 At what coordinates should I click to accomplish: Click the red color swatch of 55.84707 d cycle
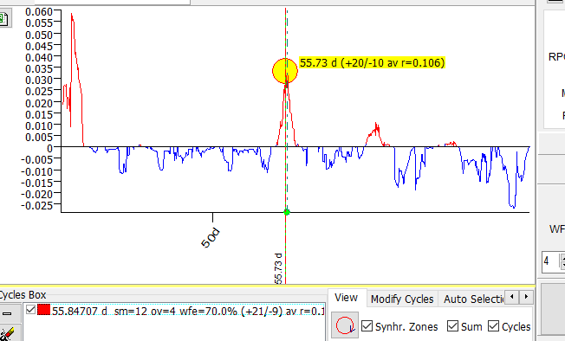(x=43, y=310)
